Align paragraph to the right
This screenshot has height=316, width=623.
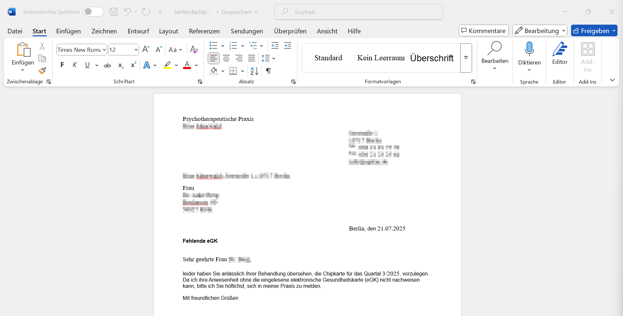(x=239, y=58)
